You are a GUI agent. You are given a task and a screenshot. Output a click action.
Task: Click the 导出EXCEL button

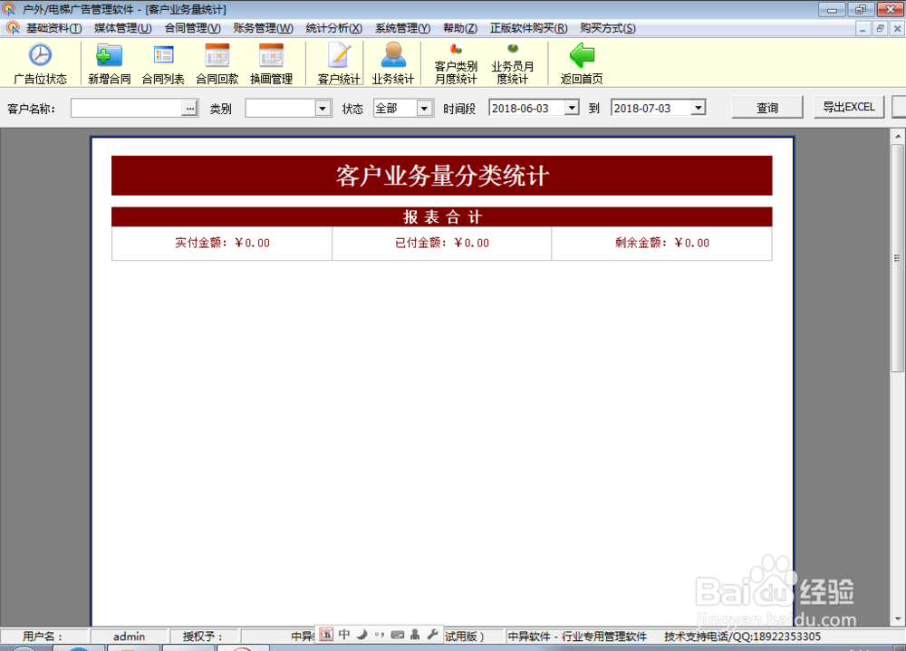849,107
